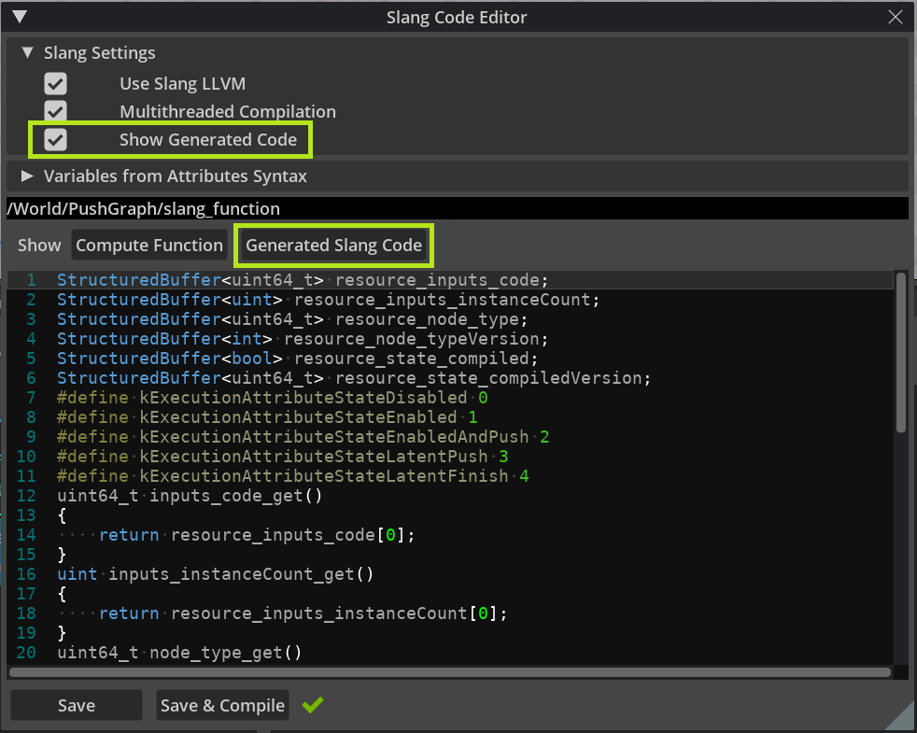917x733 pixels.
Task: Disable the Use Slang LLVM checkbox
Action: [56, 84]
